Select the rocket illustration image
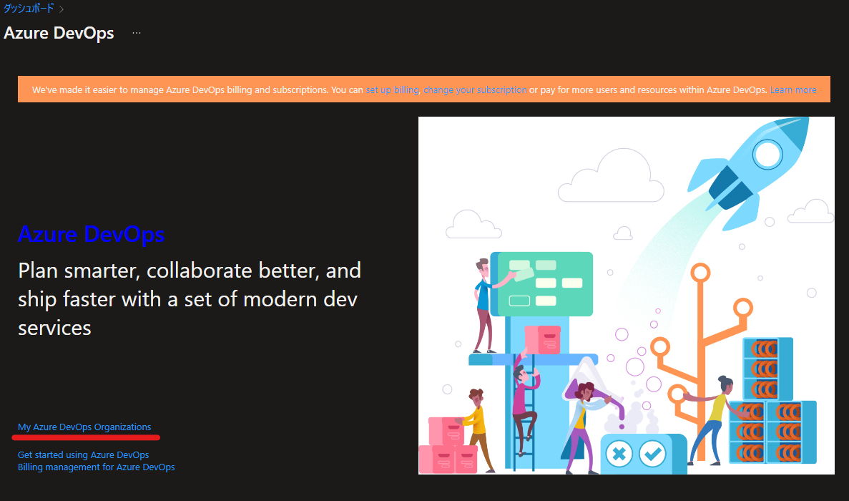 pos(626,295)
